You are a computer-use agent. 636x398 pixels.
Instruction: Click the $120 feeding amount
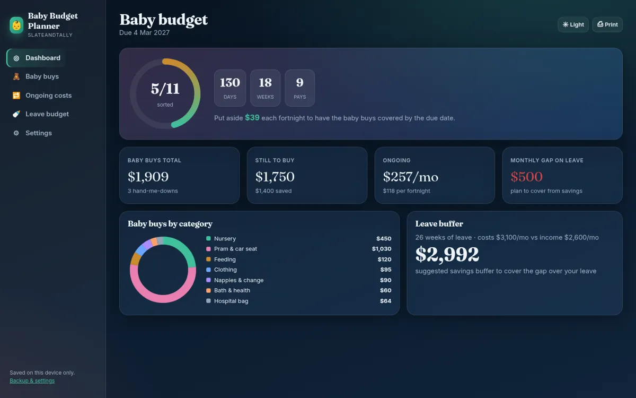click(384, 259)
